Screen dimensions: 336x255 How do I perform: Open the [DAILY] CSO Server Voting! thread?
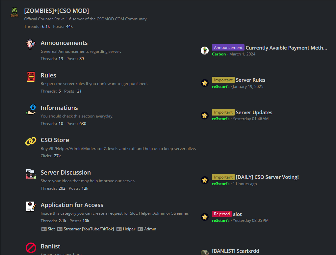[267, 177]
